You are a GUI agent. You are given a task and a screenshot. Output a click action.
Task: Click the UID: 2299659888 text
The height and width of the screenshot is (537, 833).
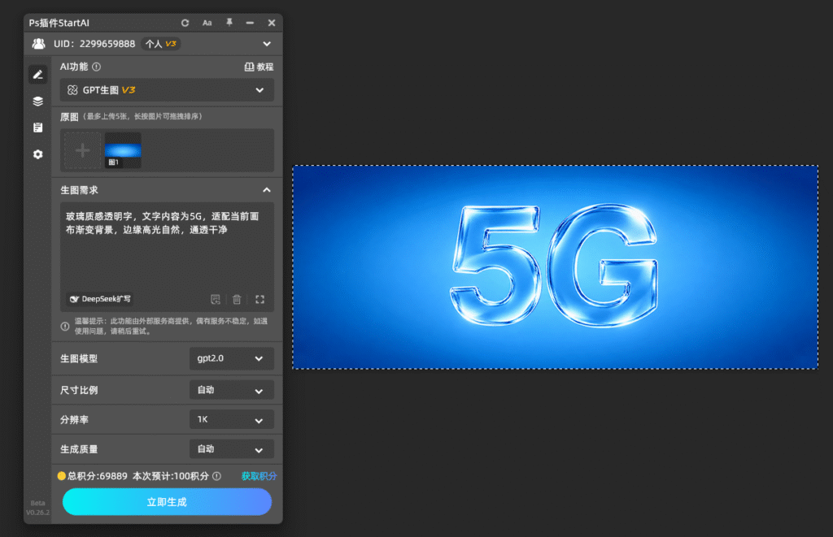click(94, 44)
